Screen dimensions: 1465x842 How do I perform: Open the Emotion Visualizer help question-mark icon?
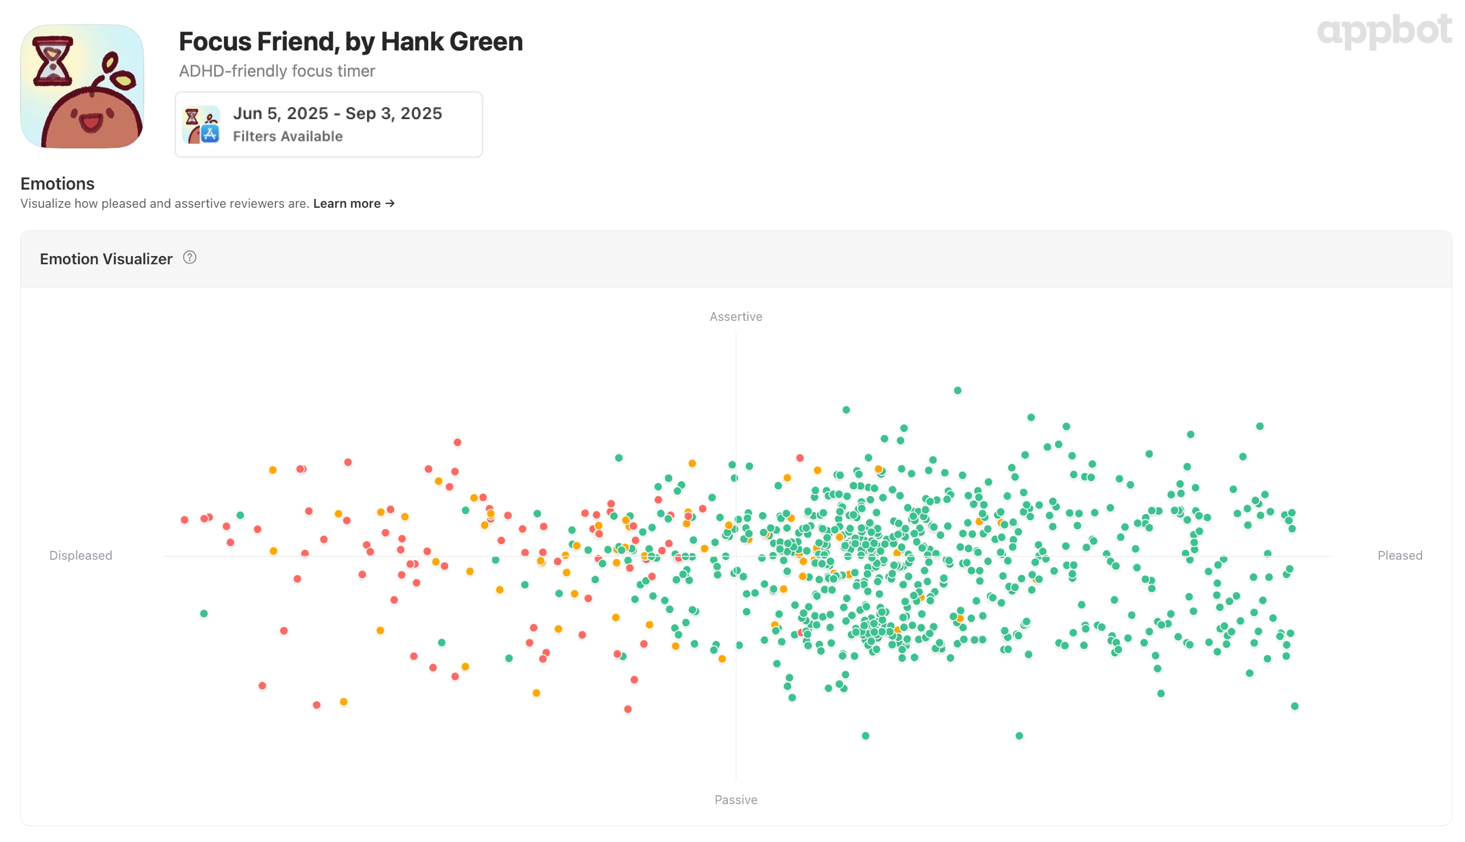click(x=189, y=258)
